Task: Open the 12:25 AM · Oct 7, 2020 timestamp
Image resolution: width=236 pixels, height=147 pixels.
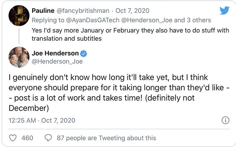Action: click(x=41, y=121)
